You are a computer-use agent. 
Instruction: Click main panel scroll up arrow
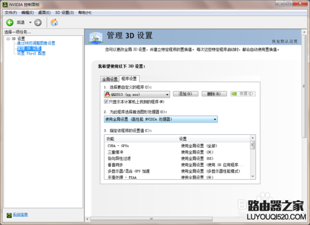(304, 32)
